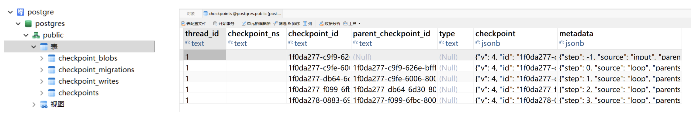Select the checkpoints @postgres.public tab
This screenshot has width=691, height=124.
click(242, 14)
